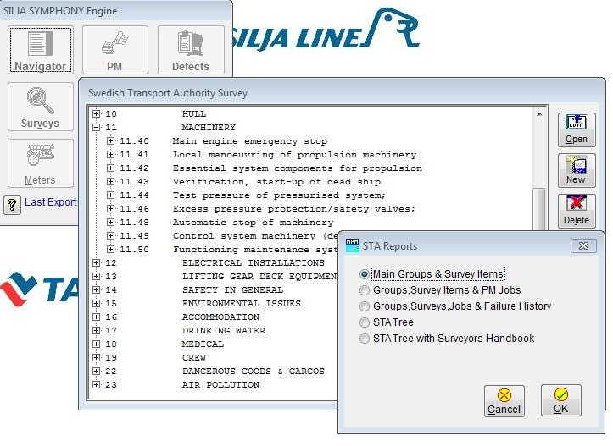
Task: Expand 11.44 Test pressure node
Action: coord(110,195)
